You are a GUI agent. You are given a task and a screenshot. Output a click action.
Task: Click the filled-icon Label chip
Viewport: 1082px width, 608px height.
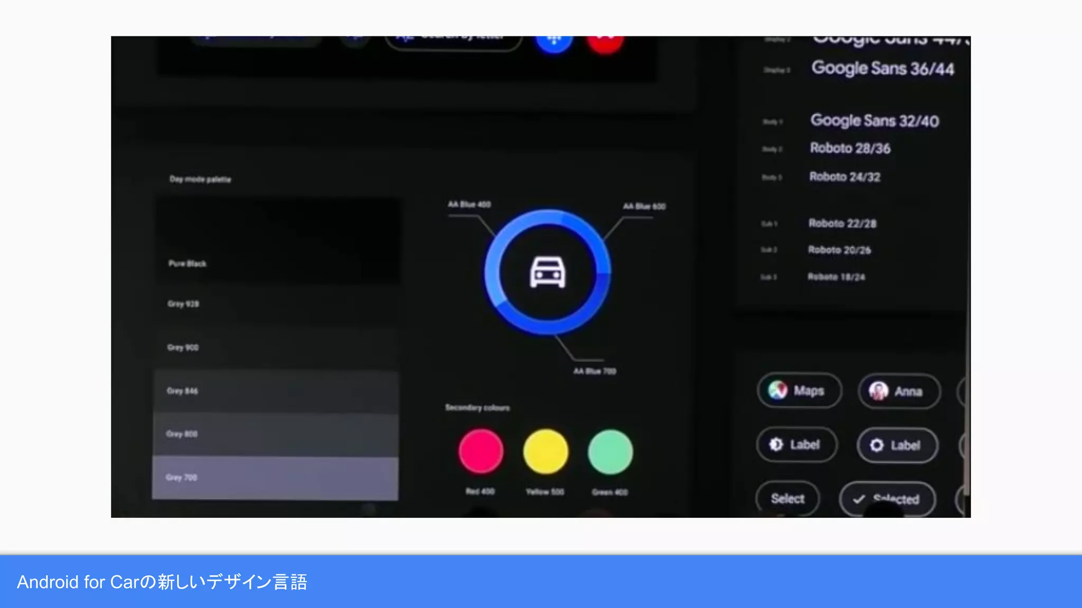pyautogui.click(x=797, y=444)
